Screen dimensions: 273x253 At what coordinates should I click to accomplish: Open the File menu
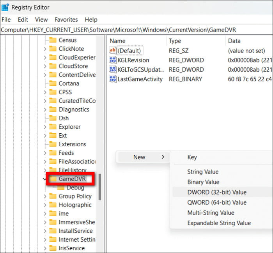coord(6,19)
